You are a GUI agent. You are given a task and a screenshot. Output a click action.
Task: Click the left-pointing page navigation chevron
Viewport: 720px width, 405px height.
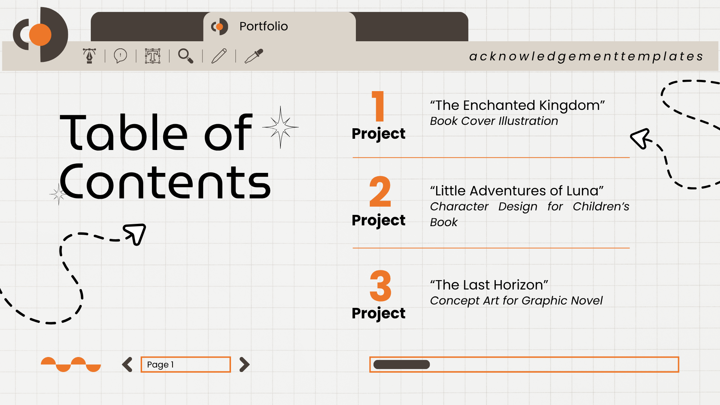(127, 364)
